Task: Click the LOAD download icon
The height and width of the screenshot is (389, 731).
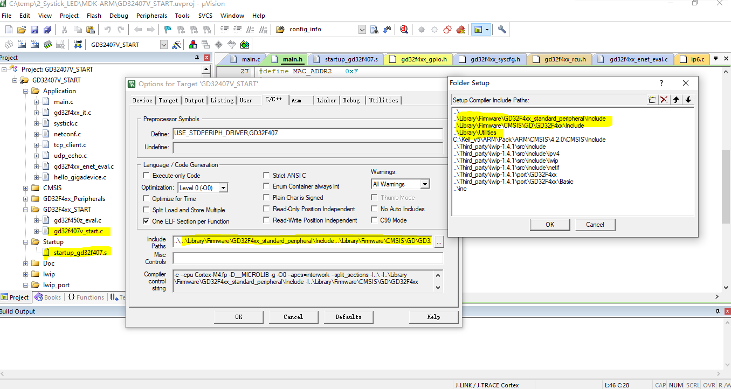Action: (78, 45)
